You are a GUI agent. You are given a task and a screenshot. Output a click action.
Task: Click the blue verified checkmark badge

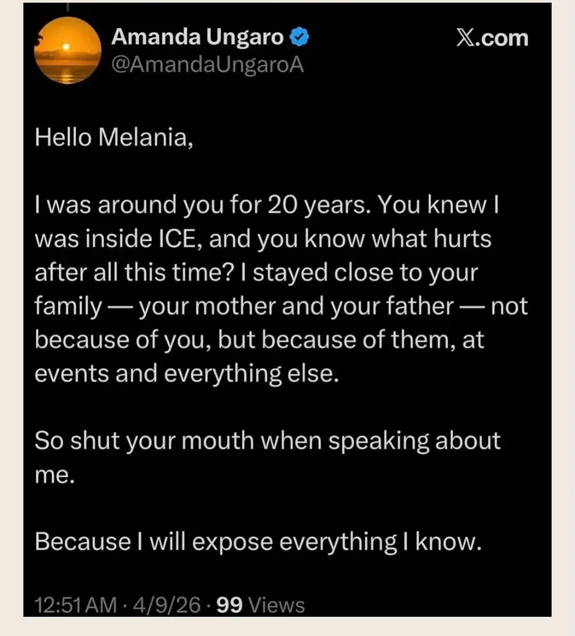click(x=299, y=38)
